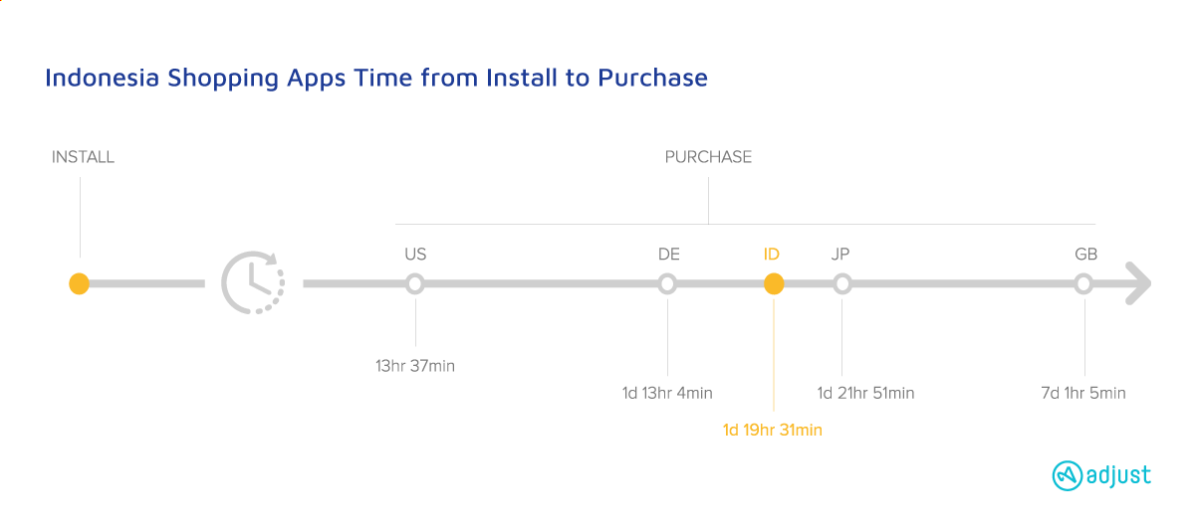Click the PURCHASE label
This screenshot has width=1195, height=532.
[708, 157]
